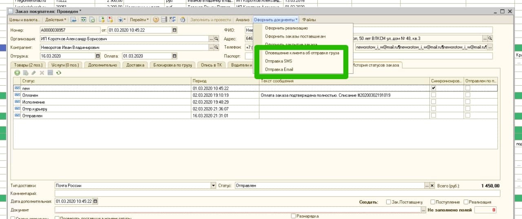The height and width of the screenshot is (219, 522).
Task: Toggle the Синхронизирован checkbox in the new row
Action: point(434,88)
